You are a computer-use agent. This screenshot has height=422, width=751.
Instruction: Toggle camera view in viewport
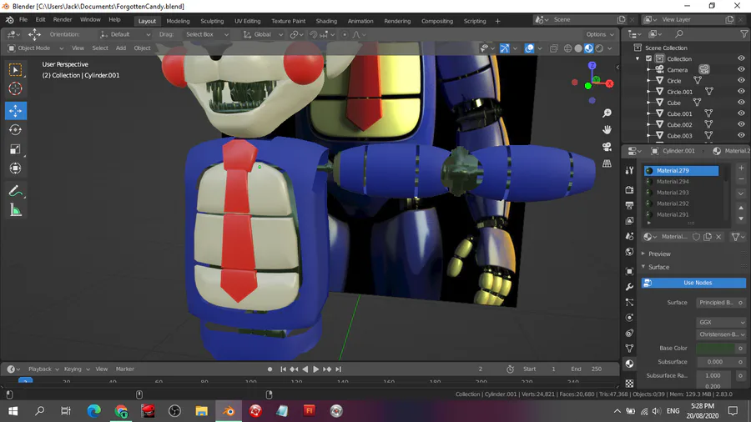607,147
